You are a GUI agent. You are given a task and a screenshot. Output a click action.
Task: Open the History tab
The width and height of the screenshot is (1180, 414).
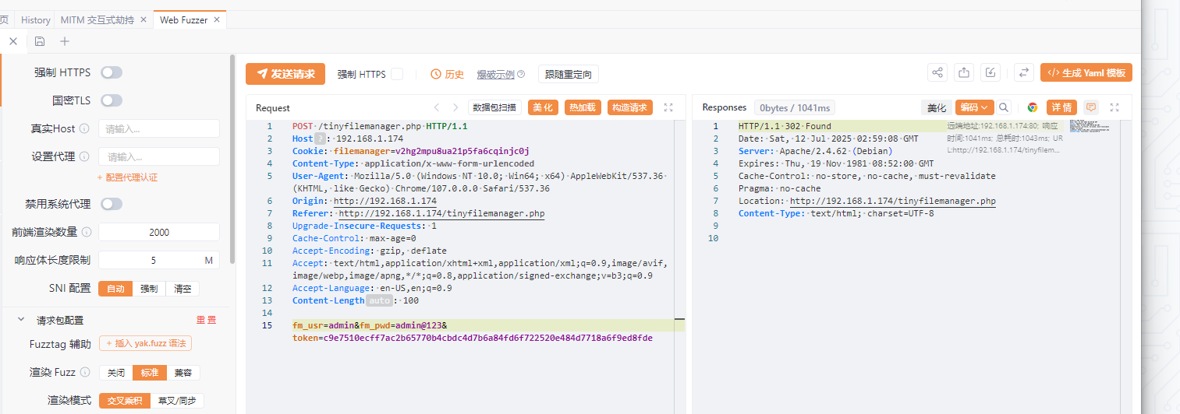click(35, 20)
